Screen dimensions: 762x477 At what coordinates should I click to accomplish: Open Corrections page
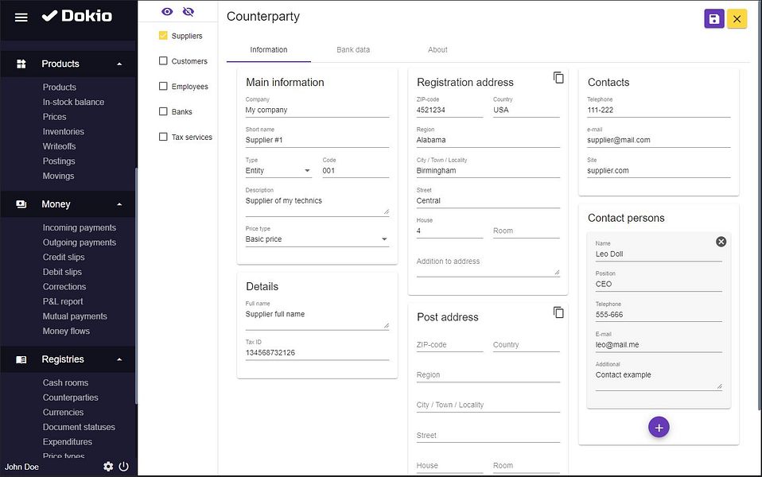[64, 286]
